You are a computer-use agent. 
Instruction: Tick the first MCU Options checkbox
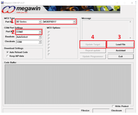(x=49, y=32)
